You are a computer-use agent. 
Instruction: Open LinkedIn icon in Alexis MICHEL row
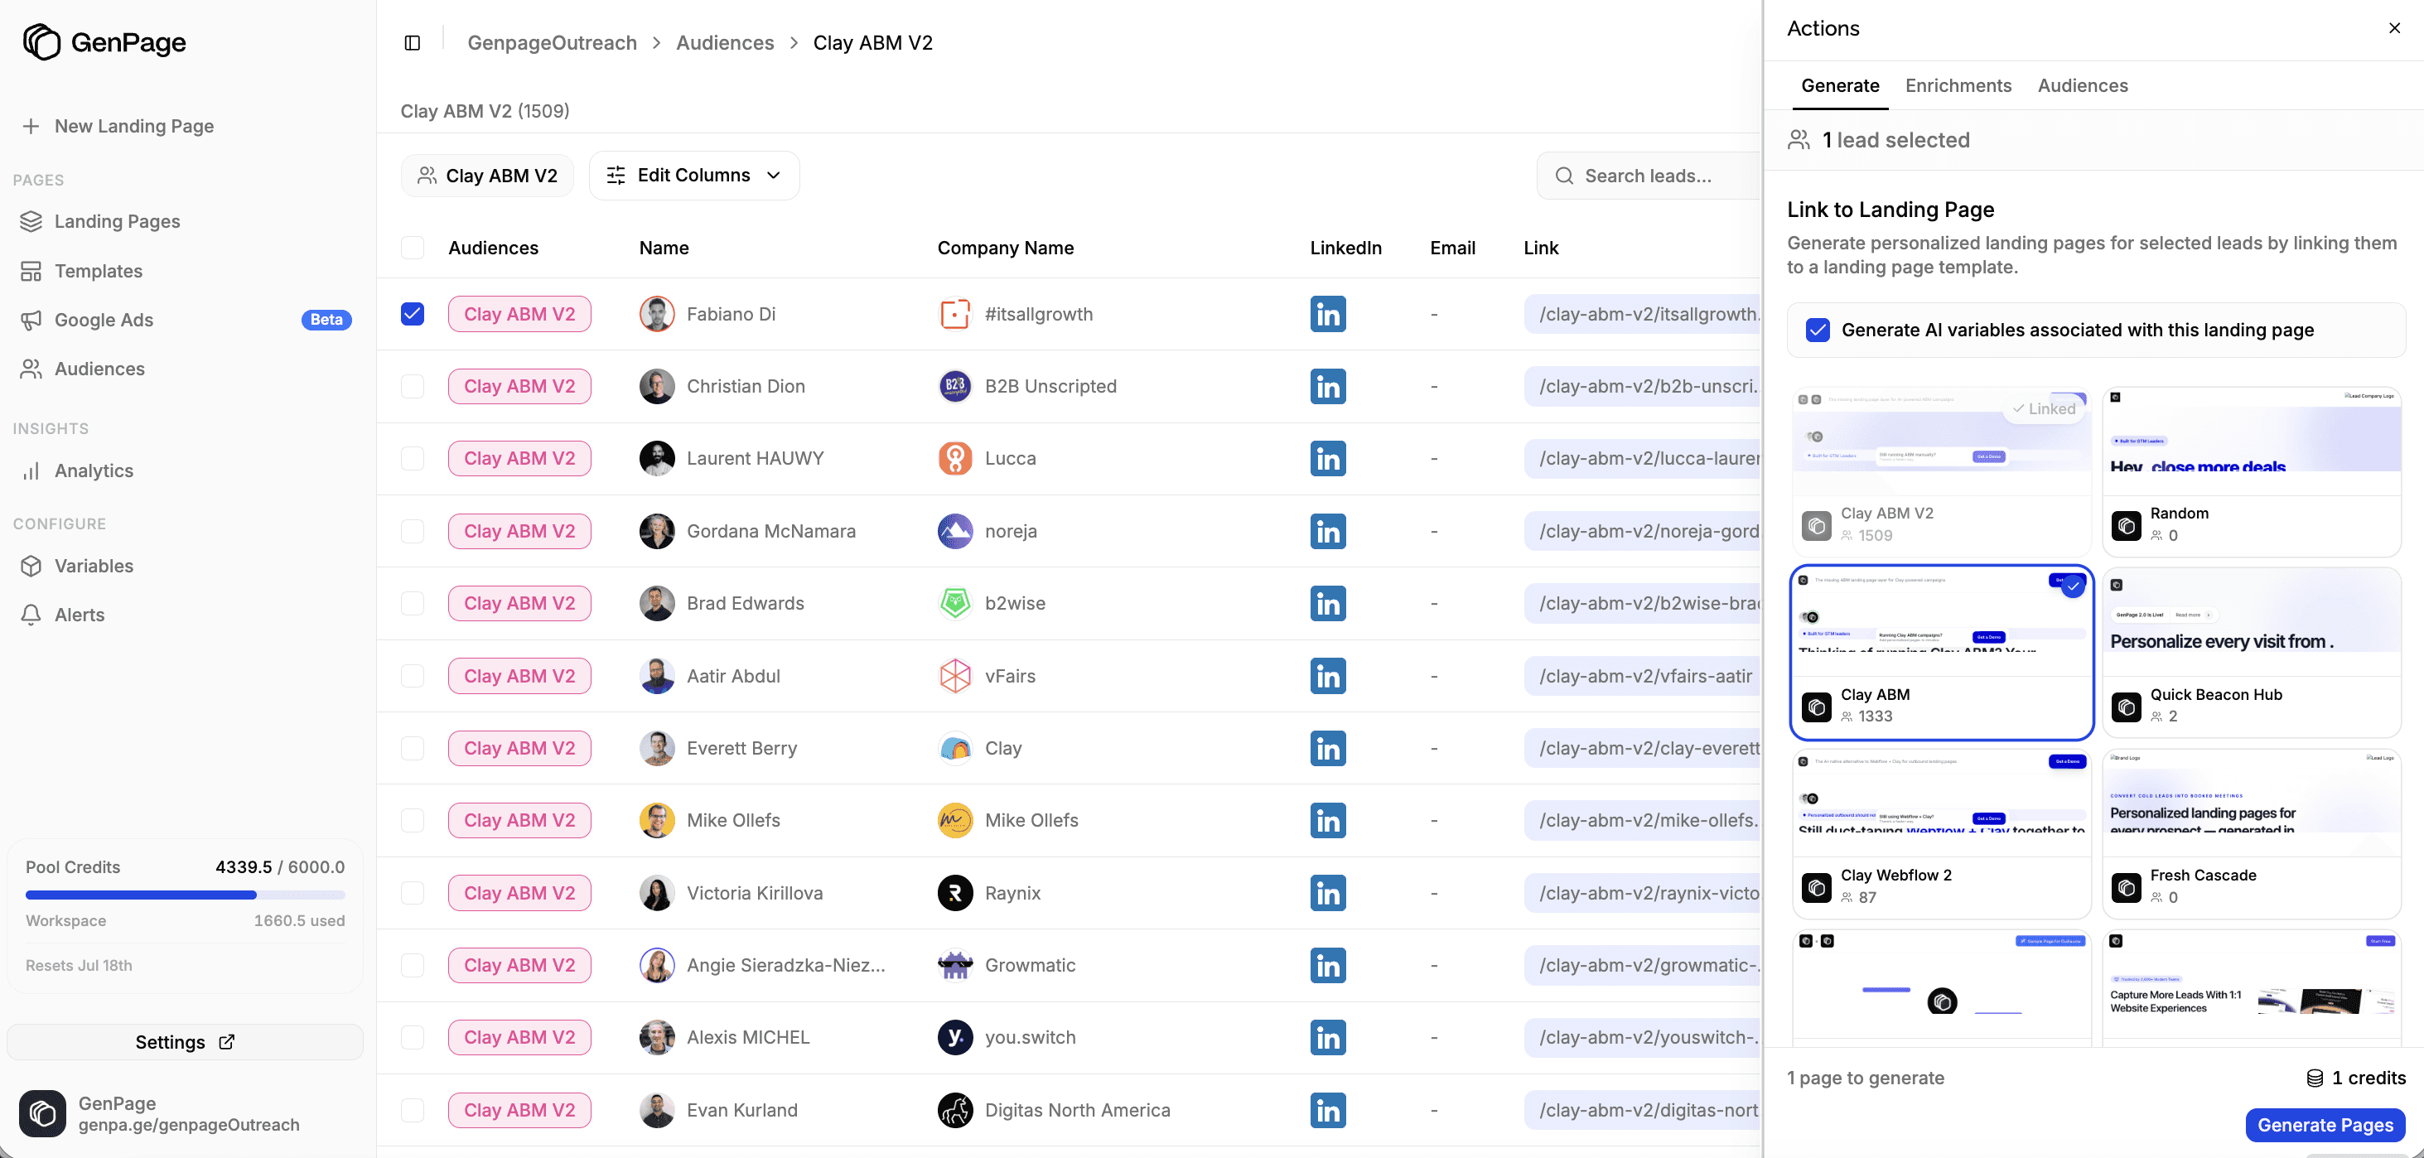[1328, 1038]
